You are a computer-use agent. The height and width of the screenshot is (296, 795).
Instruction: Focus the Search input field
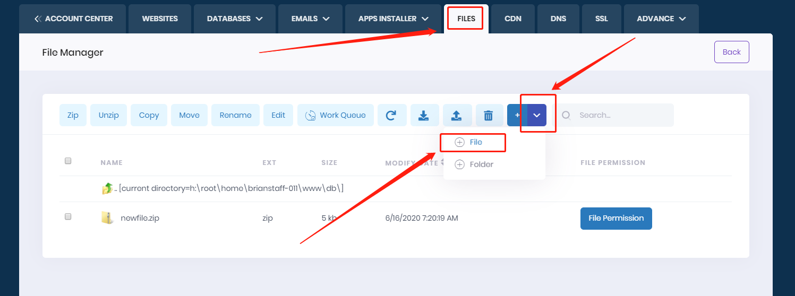[621, 115]
